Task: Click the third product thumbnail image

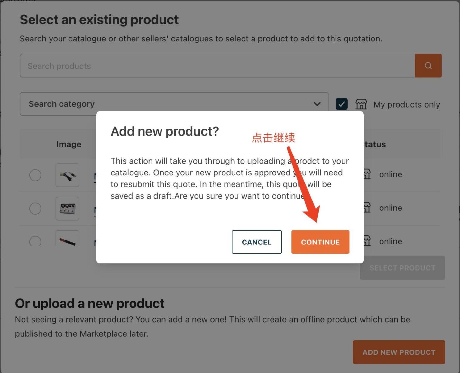Action: tap(68, 239)
